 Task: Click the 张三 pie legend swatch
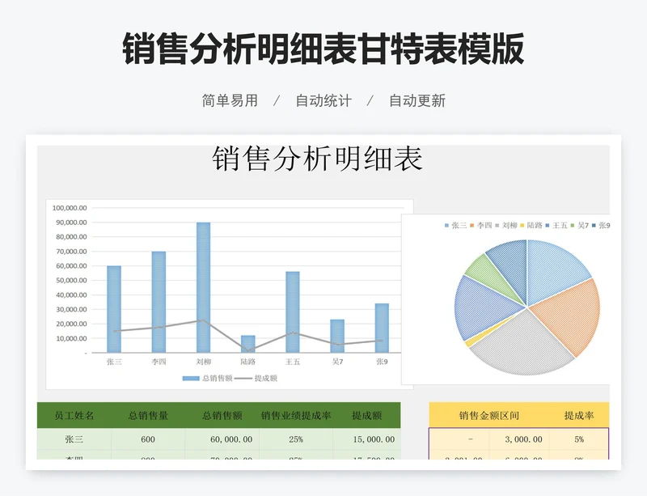tap(446, 226)
